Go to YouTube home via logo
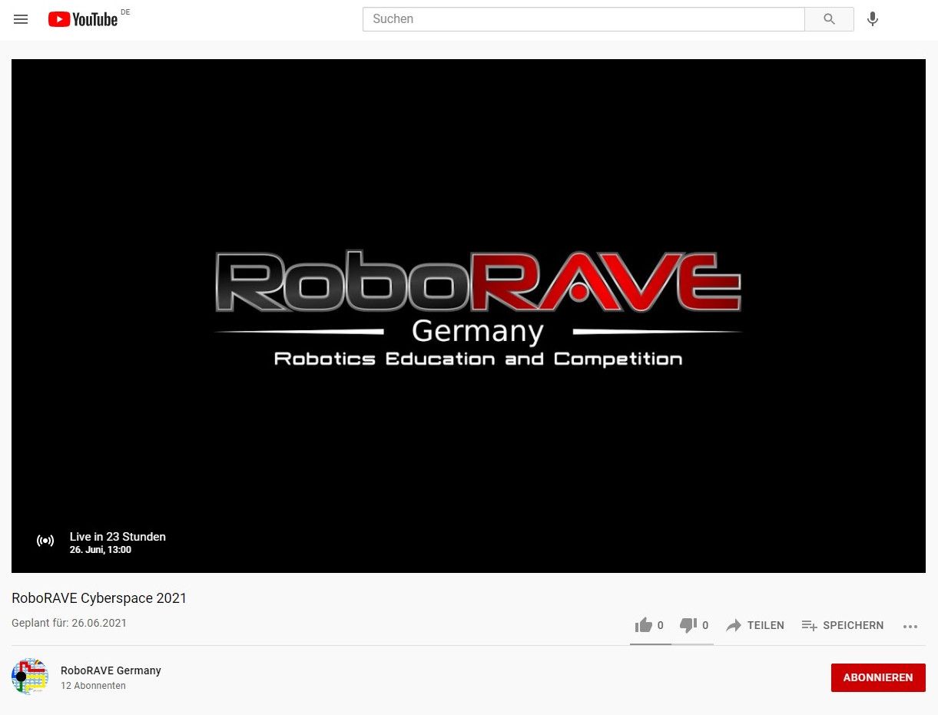 click(x=83, y=19)
